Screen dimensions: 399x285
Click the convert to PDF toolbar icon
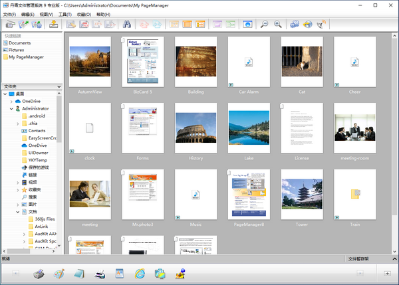[84, 25]
